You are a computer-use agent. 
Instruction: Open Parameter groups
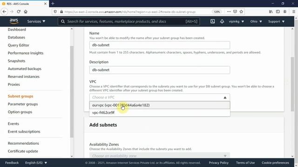23,104
